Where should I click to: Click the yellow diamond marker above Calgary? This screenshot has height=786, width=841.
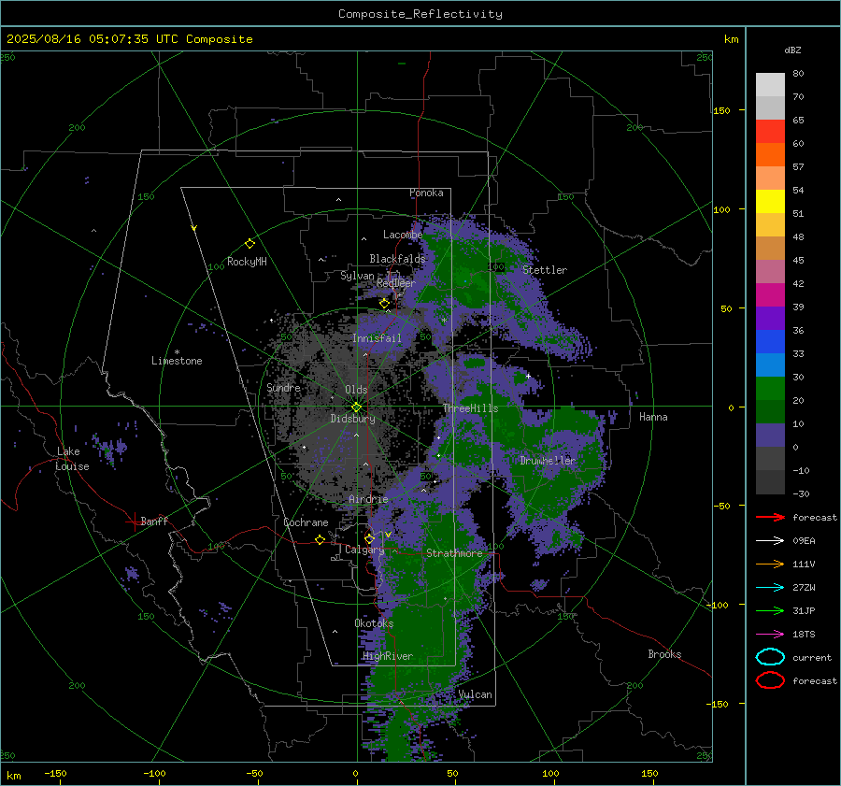[369, 538]
